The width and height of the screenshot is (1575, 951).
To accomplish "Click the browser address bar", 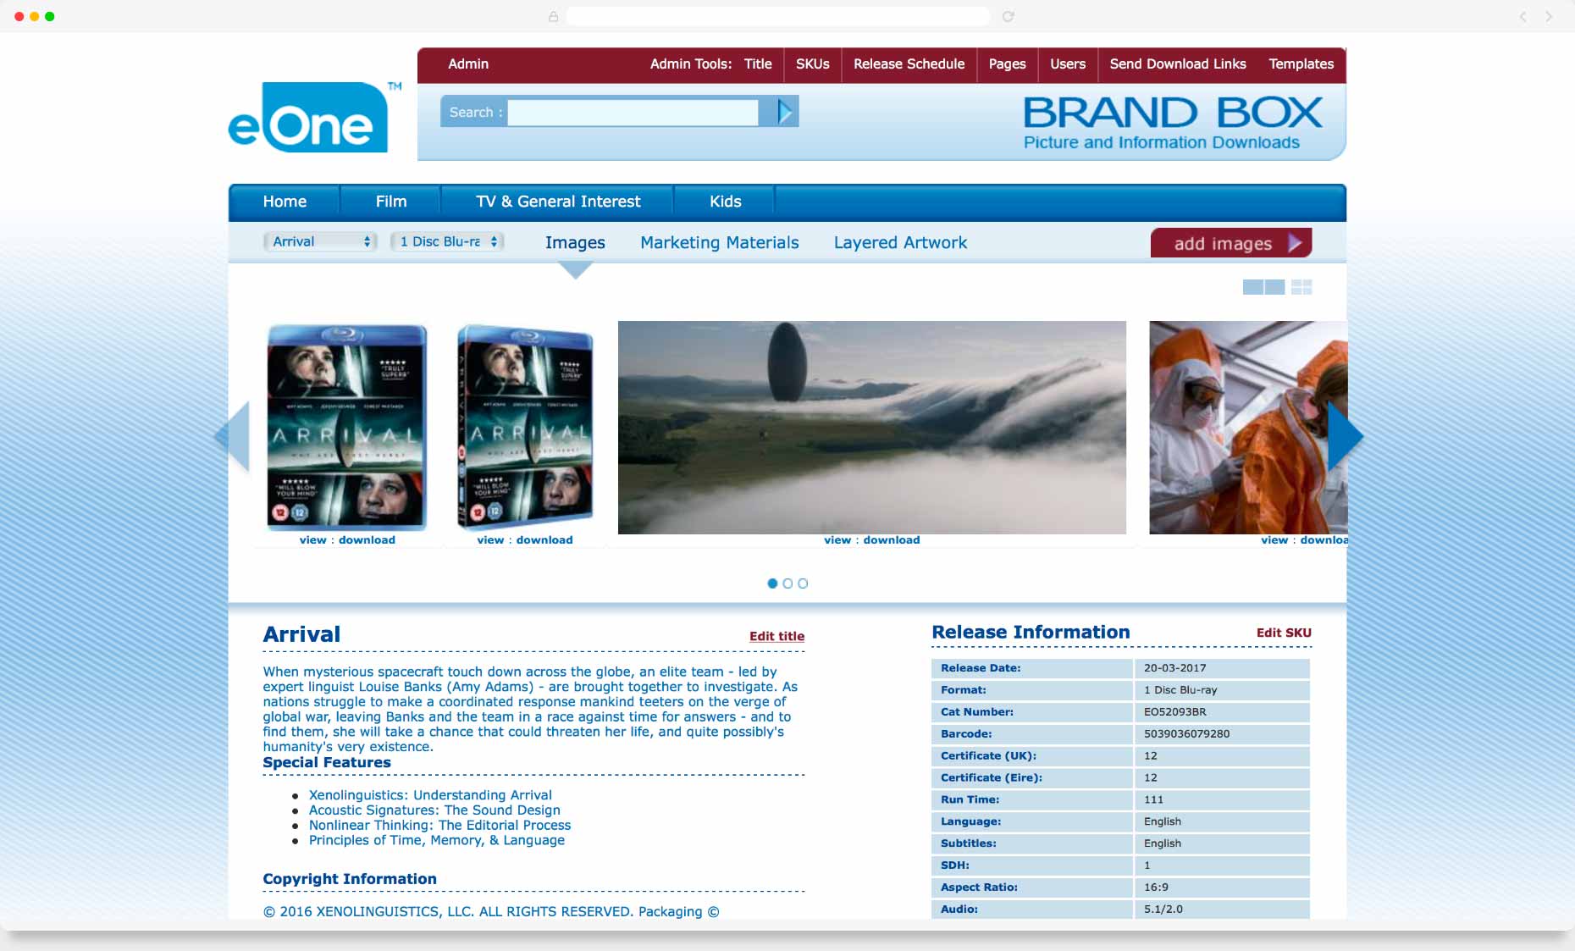I will click(x=777, y=16).
